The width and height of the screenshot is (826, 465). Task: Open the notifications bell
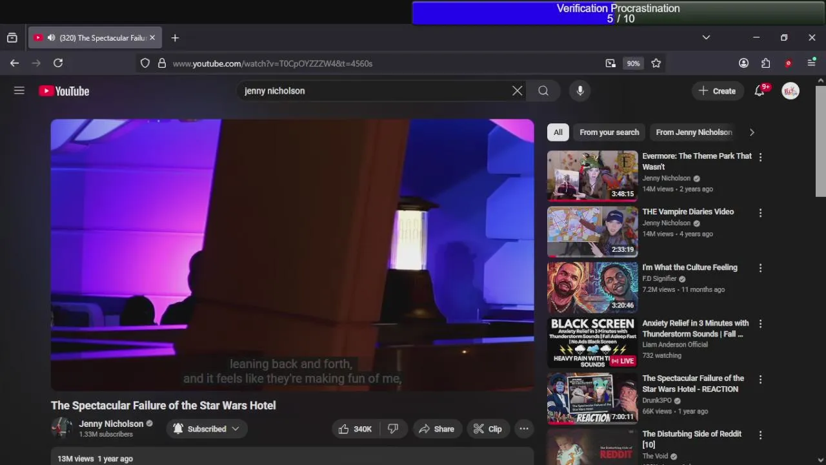pyautogui.click(x=760, y=91)
